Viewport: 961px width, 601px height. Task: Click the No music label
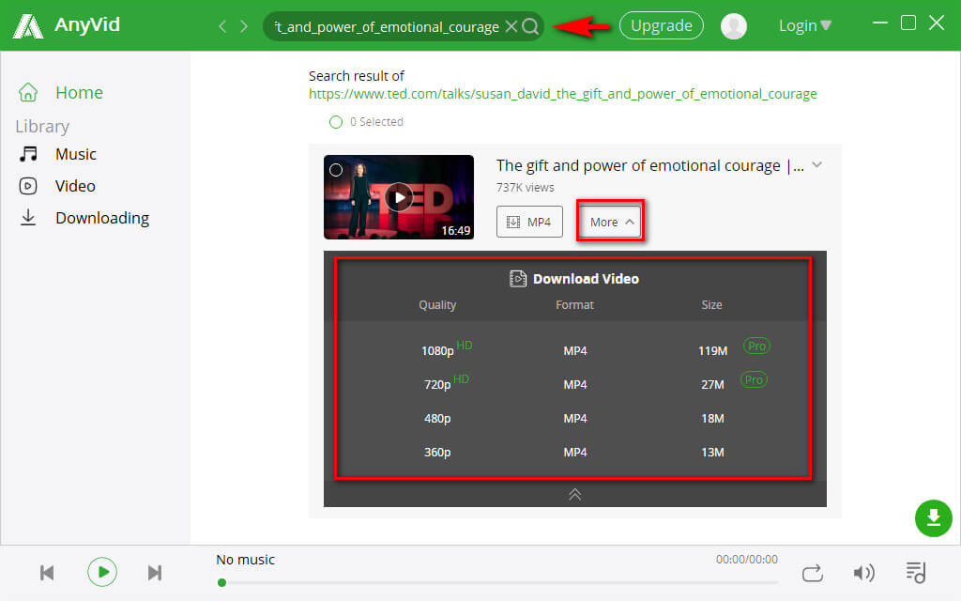click(245, 560)
